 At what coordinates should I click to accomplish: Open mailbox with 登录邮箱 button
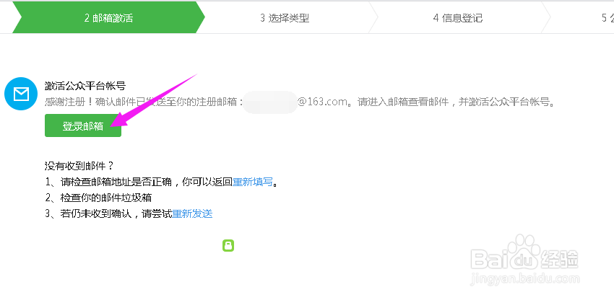[83, 125]
